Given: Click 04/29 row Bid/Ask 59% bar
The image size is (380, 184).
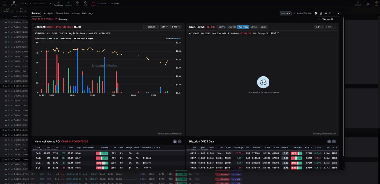Looking at the screenshot, I should coord(102,153).
